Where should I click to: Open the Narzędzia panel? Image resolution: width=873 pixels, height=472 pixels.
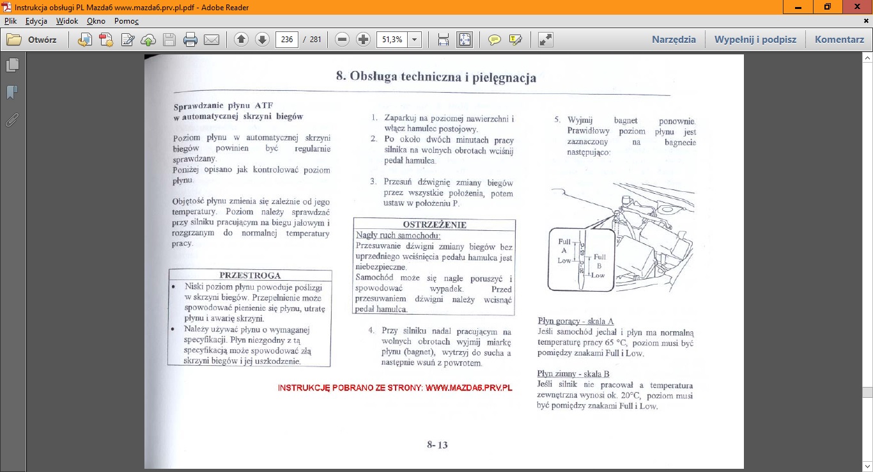point(674,40)
